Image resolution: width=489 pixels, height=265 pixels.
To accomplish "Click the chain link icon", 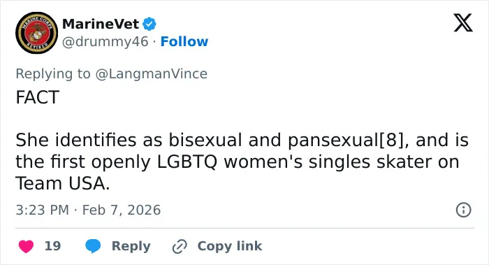I will click(180, 246).
